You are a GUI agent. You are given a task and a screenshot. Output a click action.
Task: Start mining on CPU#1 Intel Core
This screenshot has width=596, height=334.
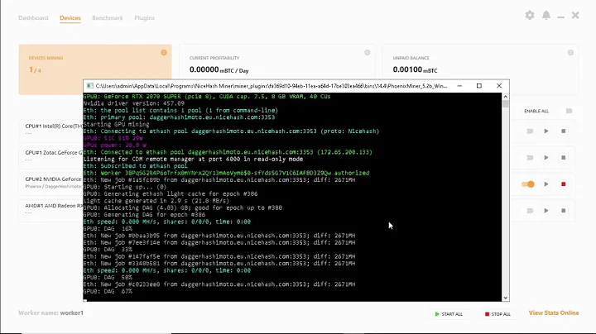point(546,131)
